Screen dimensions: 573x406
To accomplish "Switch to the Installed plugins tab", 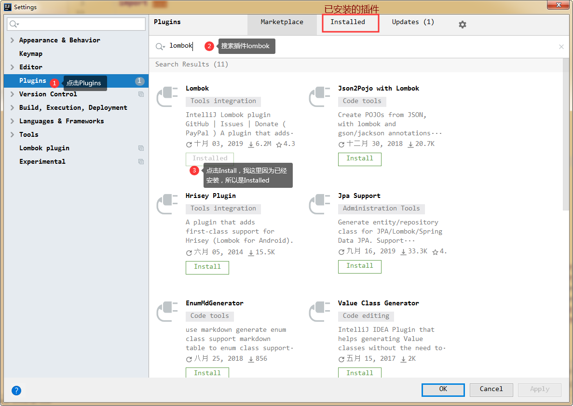I will tap(348, 22).
